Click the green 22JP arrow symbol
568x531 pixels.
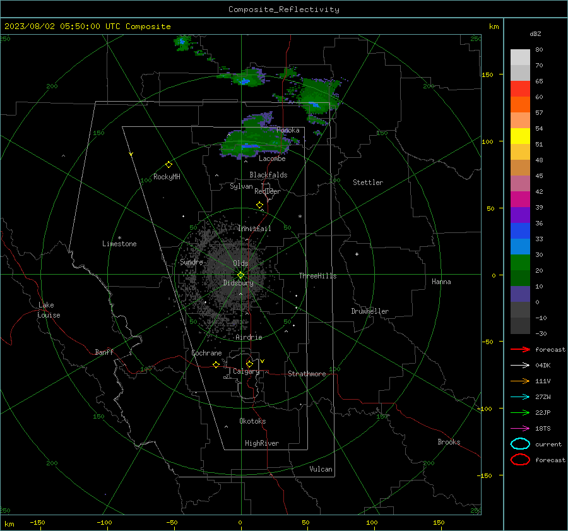click(520, 412)
